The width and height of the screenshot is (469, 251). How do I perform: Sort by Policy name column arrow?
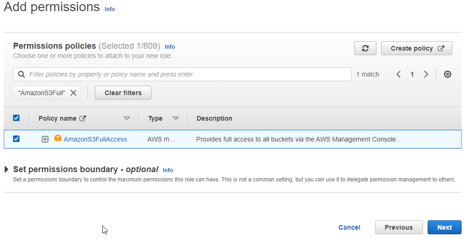[x=127, y=118]
